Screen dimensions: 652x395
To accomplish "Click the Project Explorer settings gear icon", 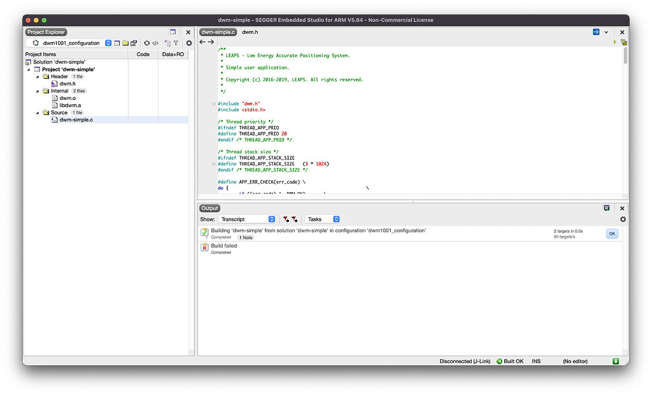I will pyautogui.click(x=188, y=43).
